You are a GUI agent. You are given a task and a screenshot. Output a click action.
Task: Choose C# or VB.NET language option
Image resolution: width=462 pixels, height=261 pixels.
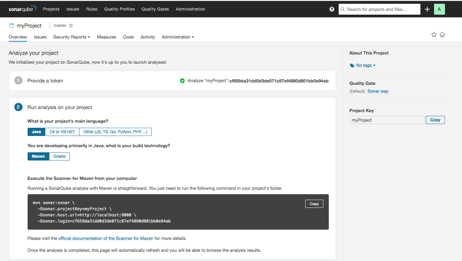62,132
